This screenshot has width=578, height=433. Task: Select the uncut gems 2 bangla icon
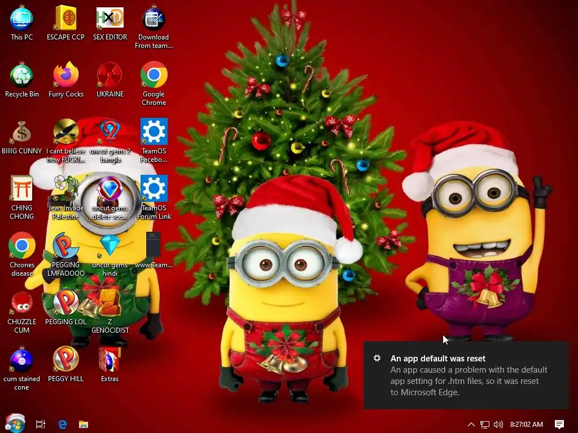coord(110,141)
